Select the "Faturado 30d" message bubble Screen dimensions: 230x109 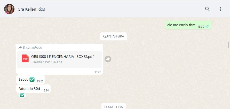(x=34, y=89)
